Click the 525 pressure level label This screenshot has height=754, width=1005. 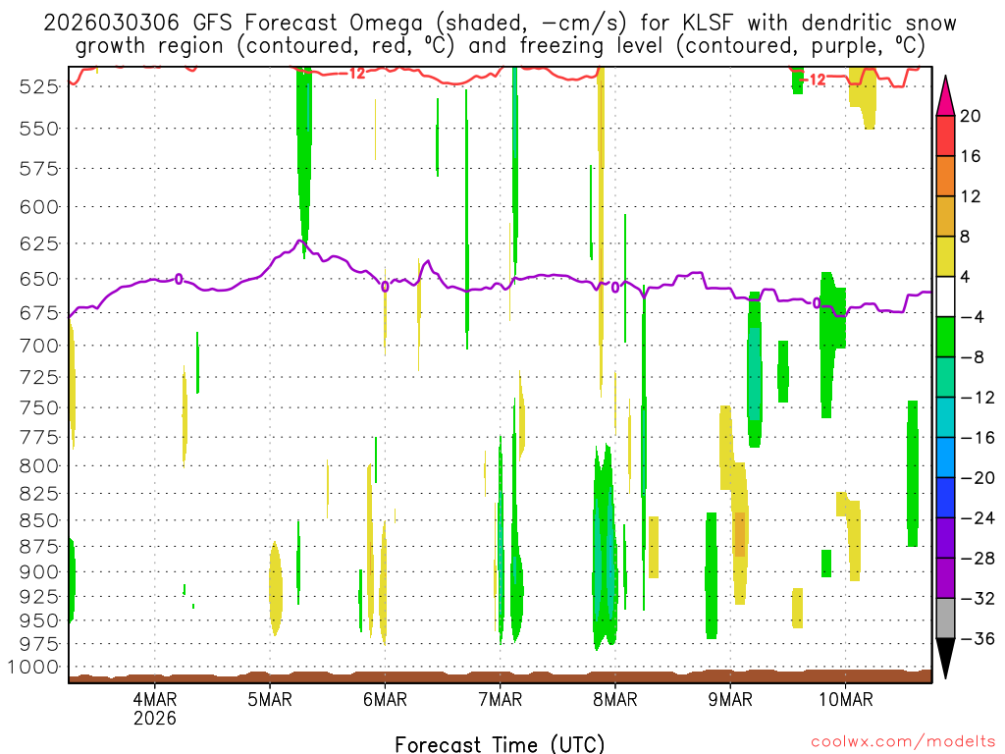(x=39, y=86)
